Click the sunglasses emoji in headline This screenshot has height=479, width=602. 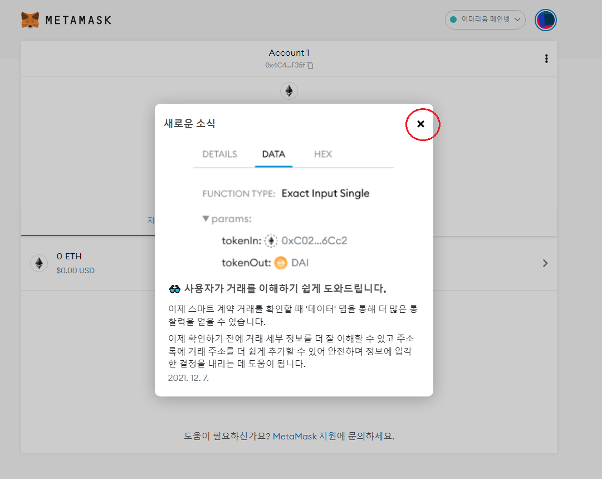click(175, 289)
